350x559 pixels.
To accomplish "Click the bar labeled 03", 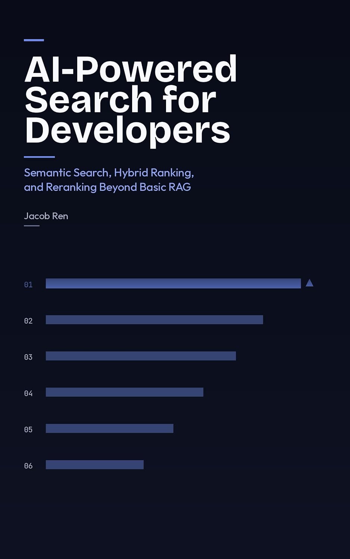I will tap(141, 356).
